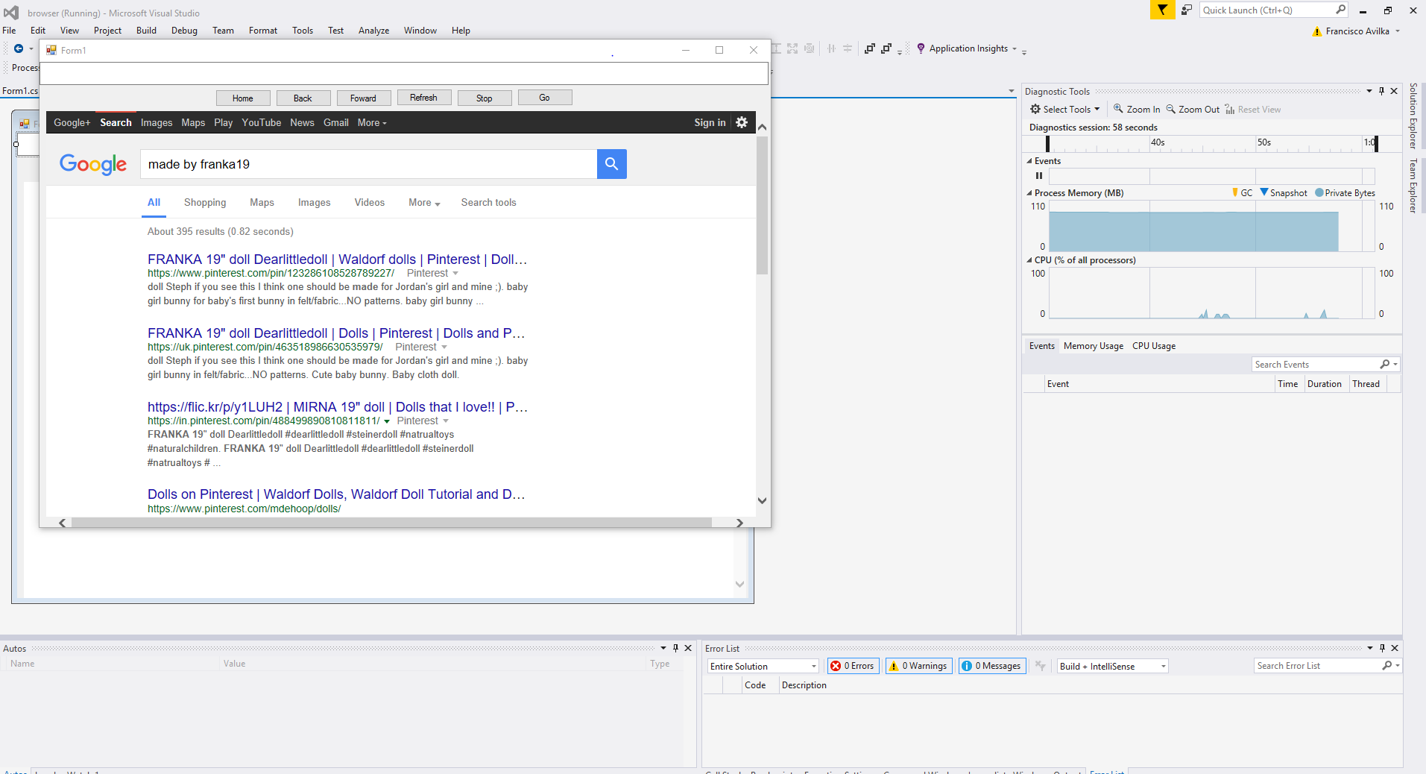
Task: Open the Analyze menu
Action: click(x=373, y=31)
